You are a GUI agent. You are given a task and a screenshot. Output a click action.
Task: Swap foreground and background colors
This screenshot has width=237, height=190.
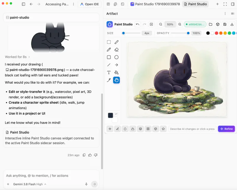pos(116,114)
